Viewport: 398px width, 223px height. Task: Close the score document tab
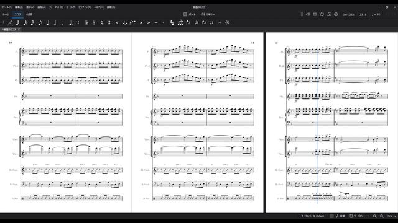(x=19, y=30)
